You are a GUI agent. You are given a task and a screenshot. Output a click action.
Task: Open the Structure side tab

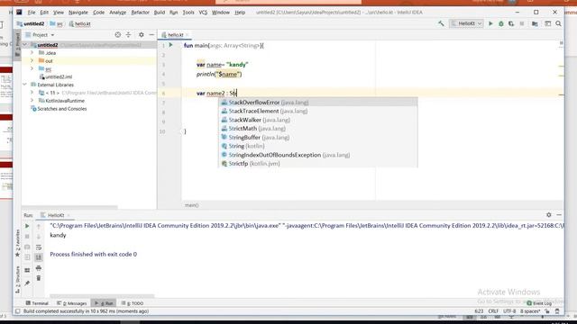coord(17,280)
